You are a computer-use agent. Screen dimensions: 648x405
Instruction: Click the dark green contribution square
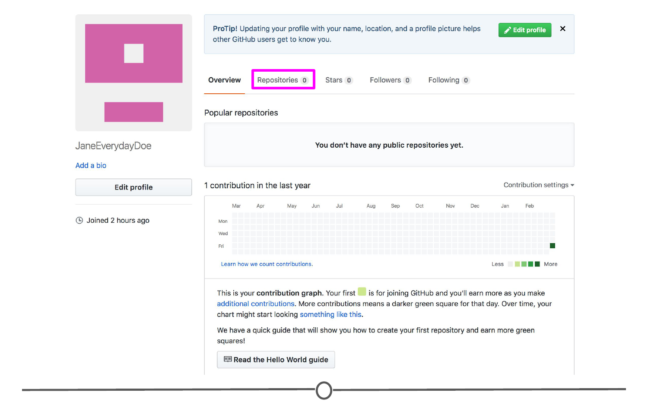point(552,246)
